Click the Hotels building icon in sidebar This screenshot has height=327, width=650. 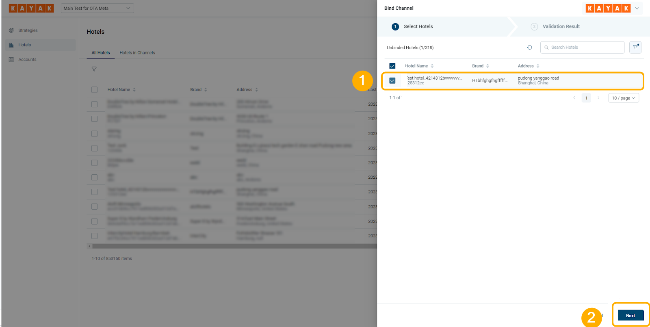pos(11,45)
